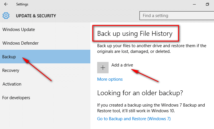Click the UPDATE & SECURITY title text
Viewport: 214px width, 129px height.
[36, 16]
